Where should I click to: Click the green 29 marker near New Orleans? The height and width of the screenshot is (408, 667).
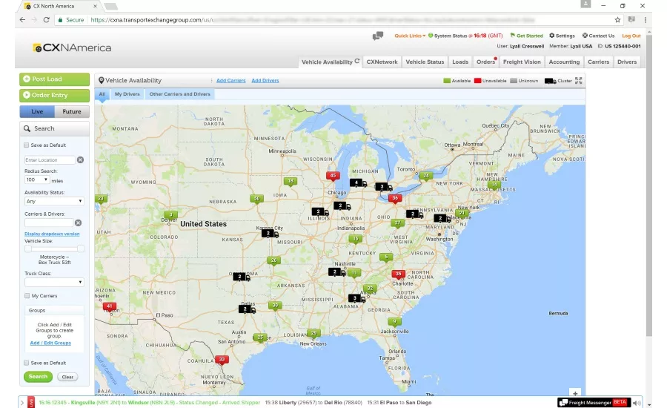(314, 334)
